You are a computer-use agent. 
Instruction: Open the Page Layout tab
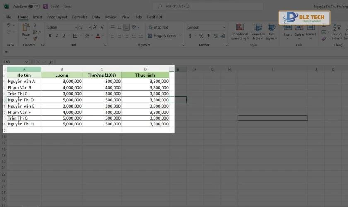57,17
